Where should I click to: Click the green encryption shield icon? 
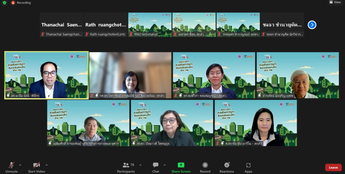pyautogui.click(x=4, y=3)
